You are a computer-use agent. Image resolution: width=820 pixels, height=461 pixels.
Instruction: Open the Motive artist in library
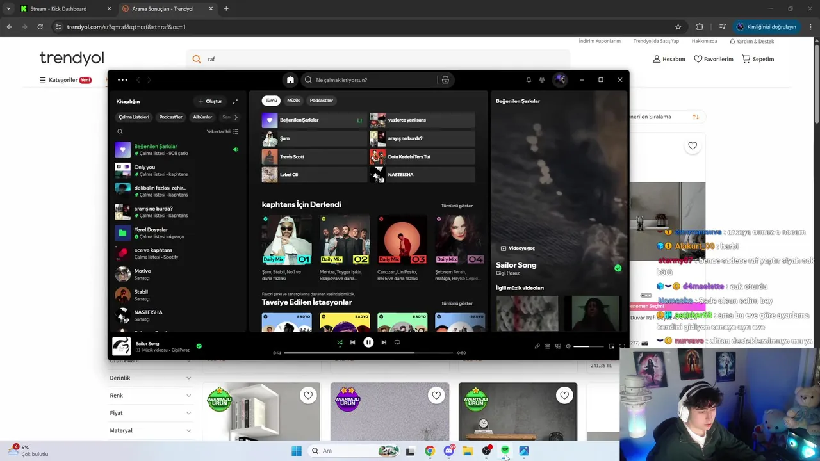177,274
